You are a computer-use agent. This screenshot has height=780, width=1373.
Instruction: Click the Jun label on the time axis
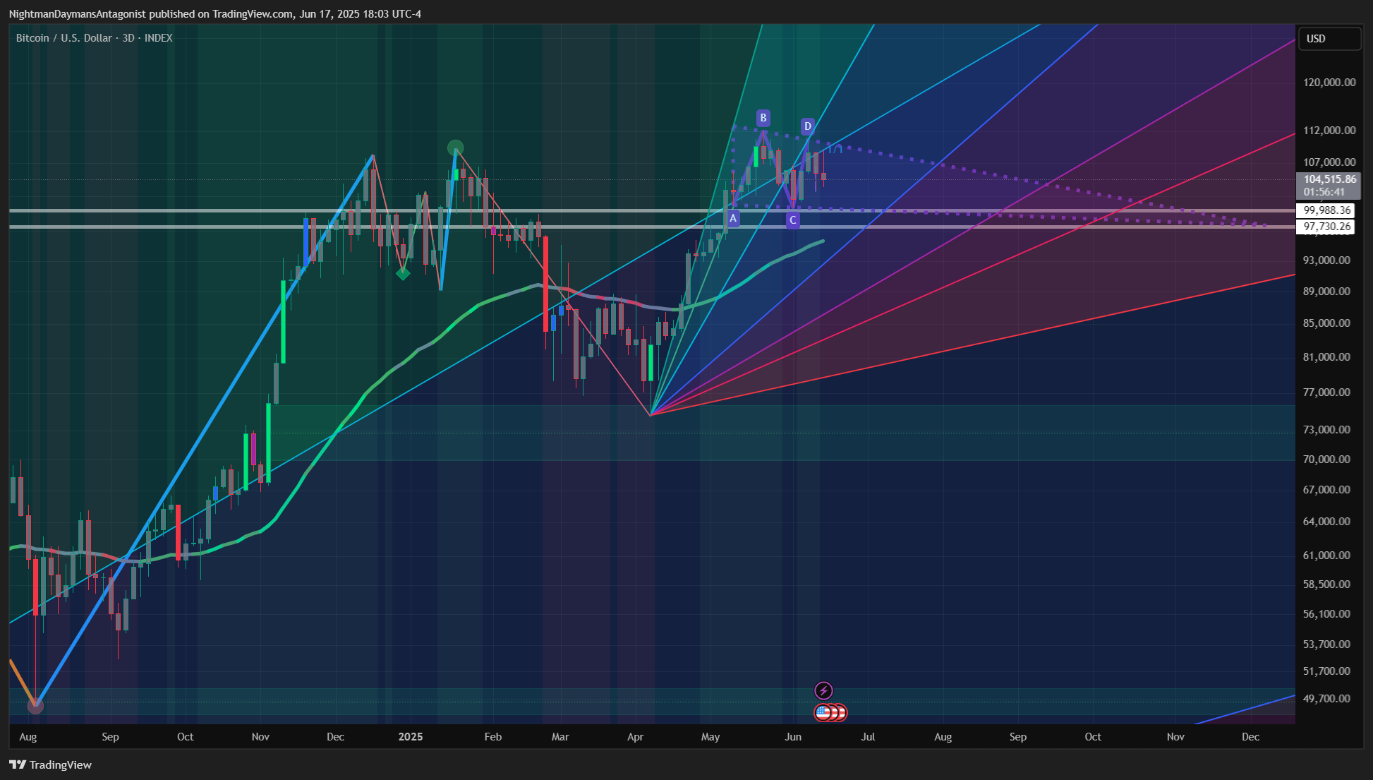[793, 737]
